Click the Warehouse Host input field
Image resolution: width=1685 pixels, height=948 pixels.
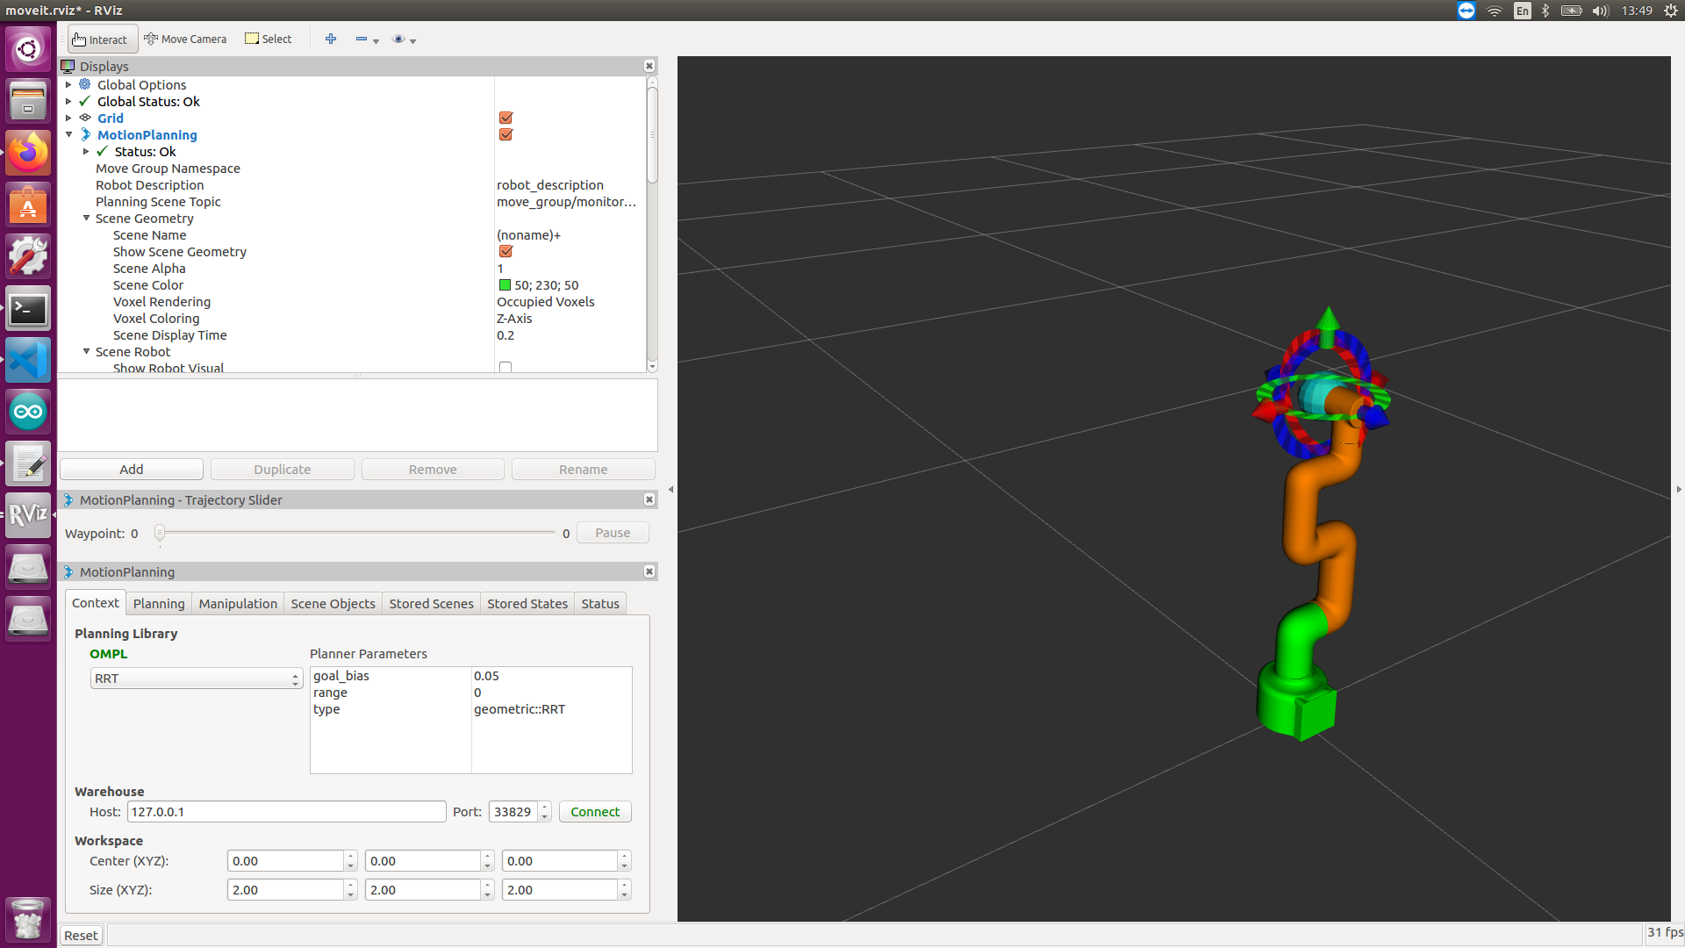click(286, 812)
